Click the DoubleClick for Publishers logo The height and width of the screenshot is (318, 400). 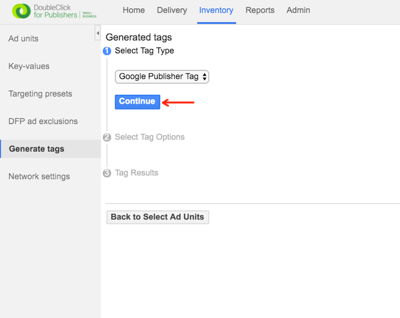click(x=55, y=11)
